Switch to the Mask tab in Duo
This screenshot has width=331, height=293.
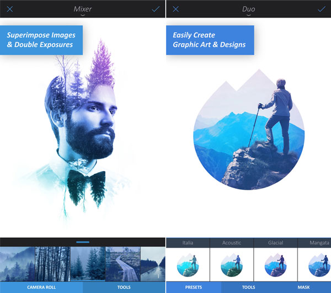click(303, 287)
